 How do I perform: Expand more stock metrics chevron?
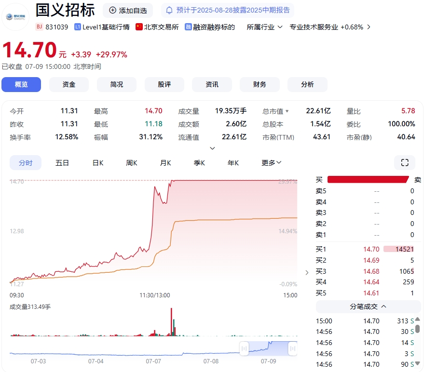212,148
